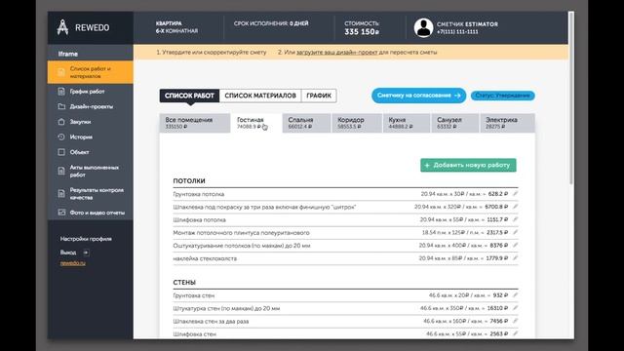Click the estimator phone number +7(111) 111-1111
This screenshot has width=624, height=351.
[457, 31]
